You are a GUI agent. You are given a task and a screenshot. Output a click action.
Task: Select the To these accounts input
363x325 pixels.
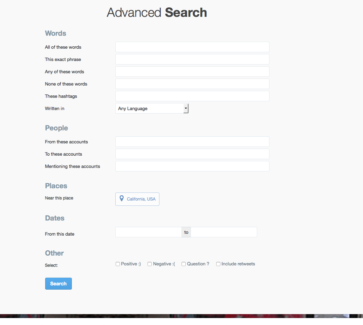[x=192, y=154]
